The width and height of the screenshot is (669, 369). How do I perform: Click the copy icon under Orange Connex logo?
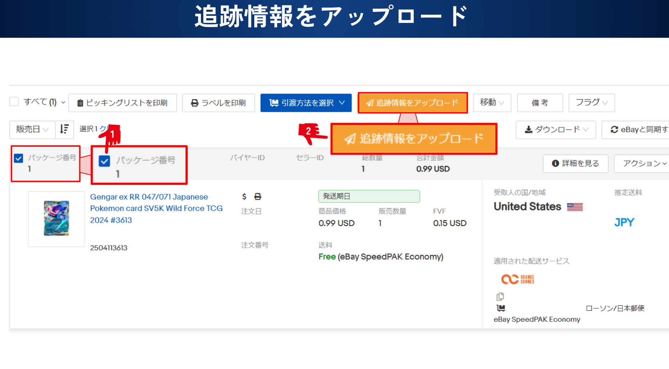click(x=500, y=297)
